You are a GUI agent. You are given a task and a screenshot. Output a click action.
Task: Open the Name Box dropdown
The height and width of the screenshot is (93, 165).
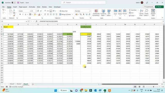[27, 21]
